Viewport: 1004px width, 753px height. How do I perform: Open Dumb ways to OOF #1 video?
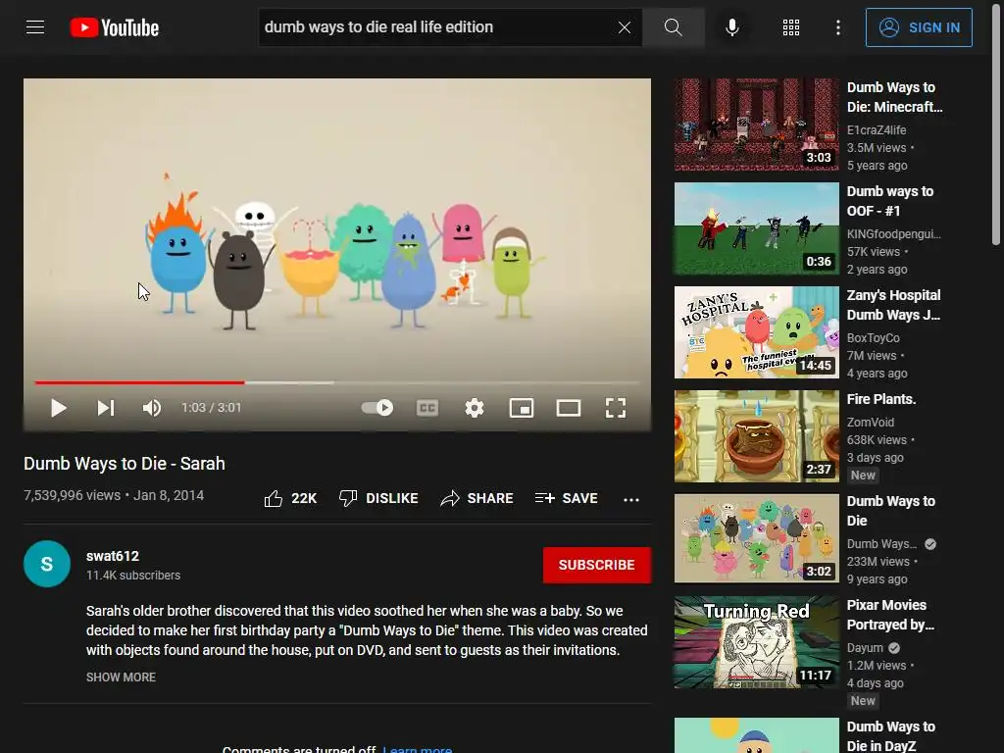pos(890,201)
